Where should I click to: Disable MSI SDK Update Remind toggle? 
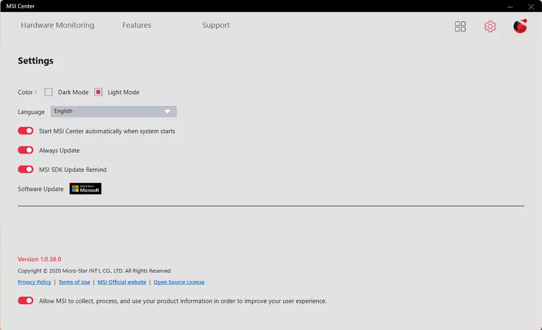point(26,169)
